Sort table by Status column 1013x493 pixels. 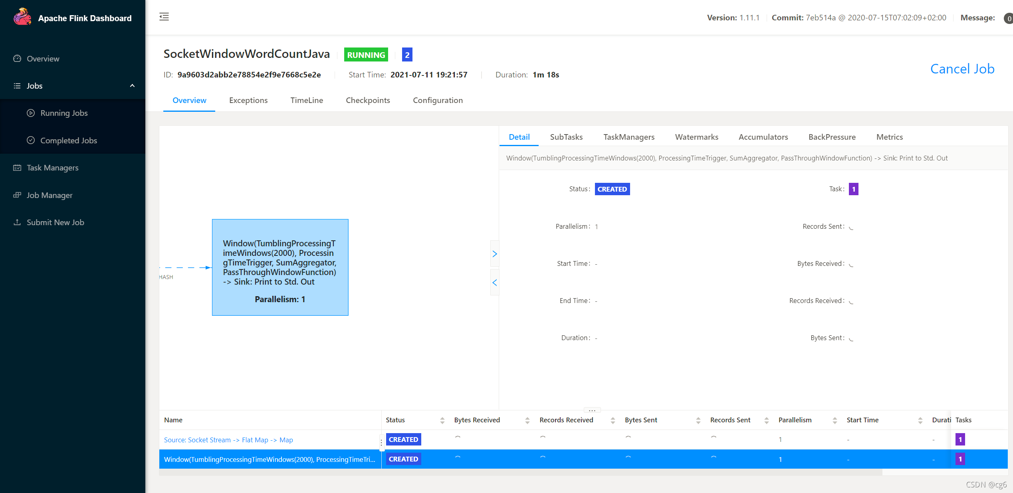point(442,420)
